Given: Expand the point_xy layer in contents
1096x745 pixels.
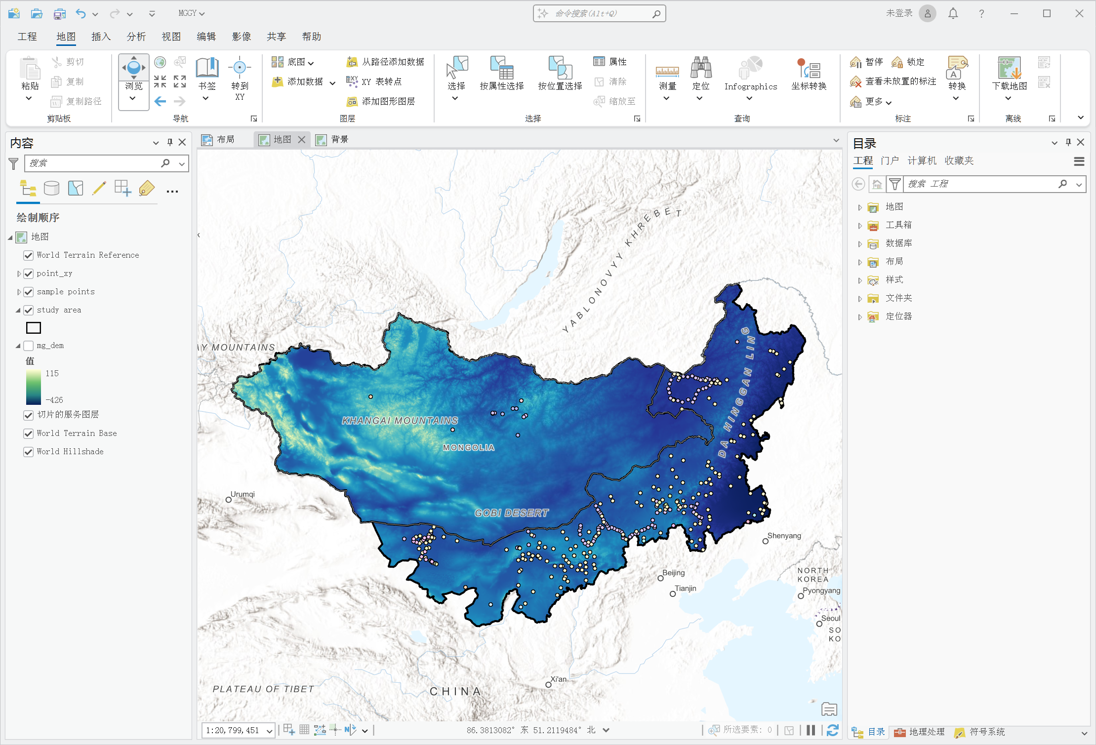Looking at the screenshot, I should coord(19,274).
